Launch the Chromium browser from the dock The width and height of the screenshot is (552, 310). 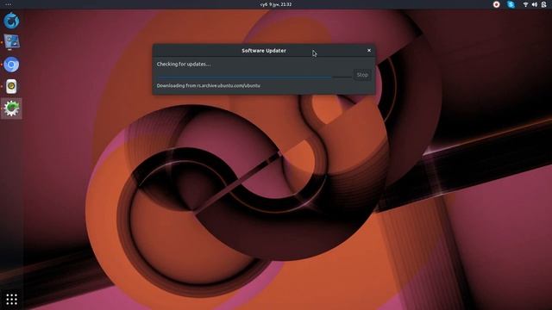click(11, 65)
